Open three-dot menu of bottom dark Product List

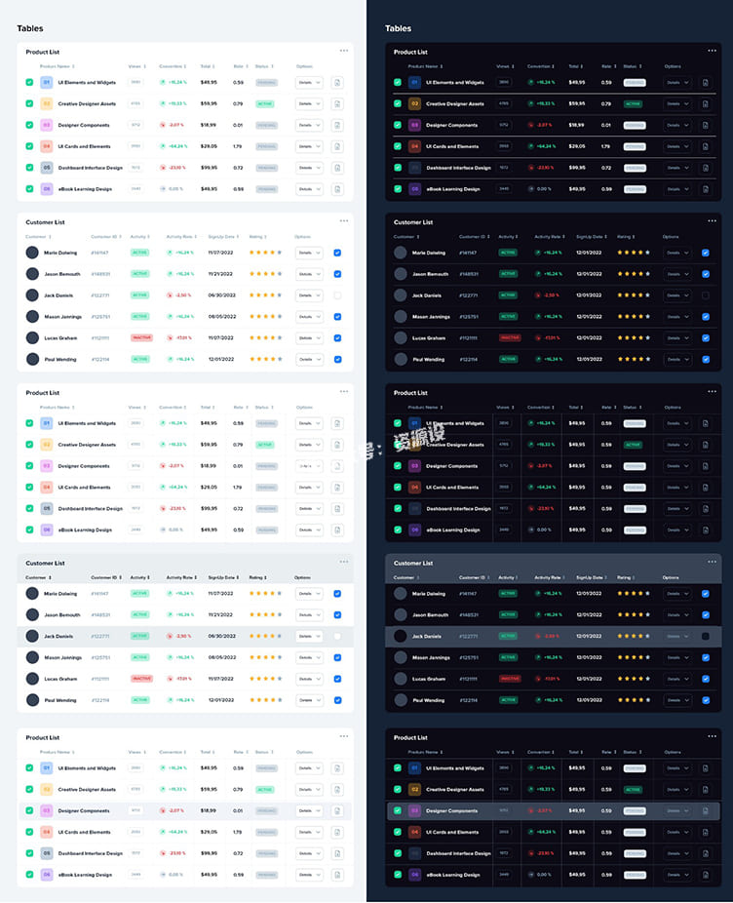pos(712,736)
